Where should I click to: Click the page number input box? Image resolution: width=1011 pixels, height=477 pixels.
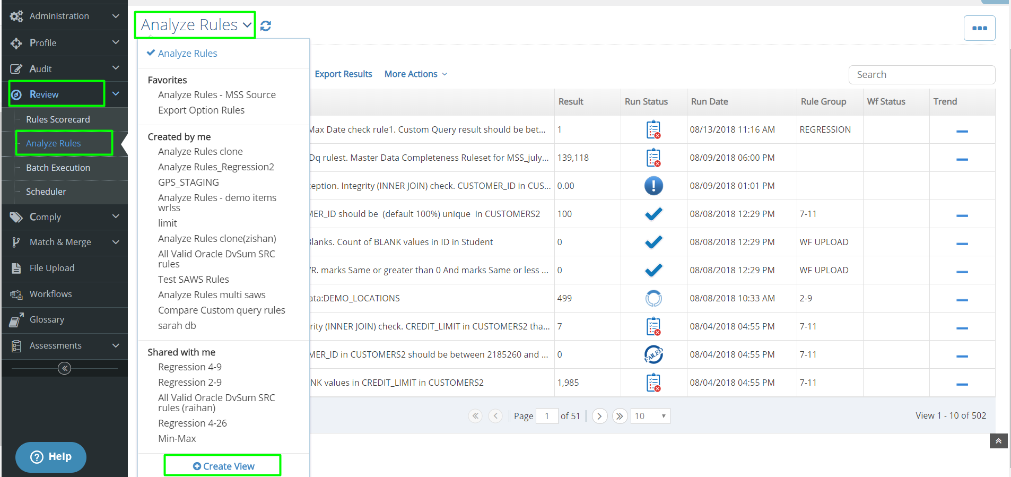(x=547, y=416)
